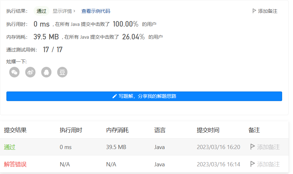293x174 pixels.
Task: Click the 0 ms cell in the table
Action: pyautogui.click(x=66, y=147)
